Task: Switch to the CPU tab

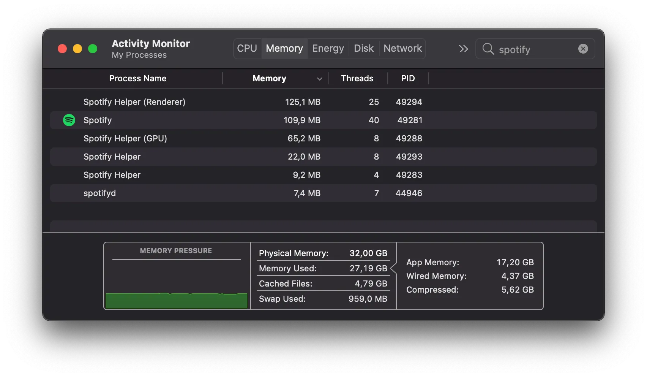Action: pyautogui.click(x=247, y=48)
